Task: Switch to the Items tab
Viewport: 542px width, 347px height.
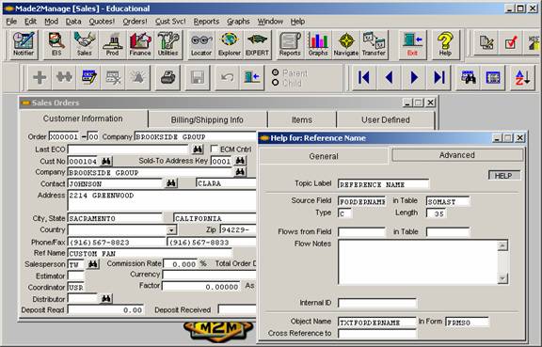Action: pyautogui.click(x=302, y=120)
